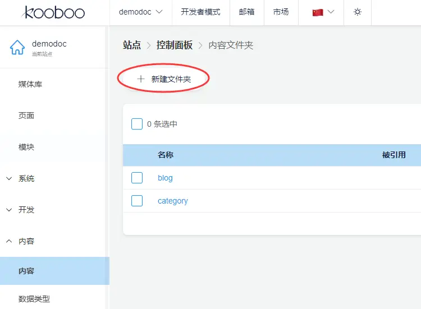
Task: Go to 市场 in top navigation
Action: click(x=281, y=12)
